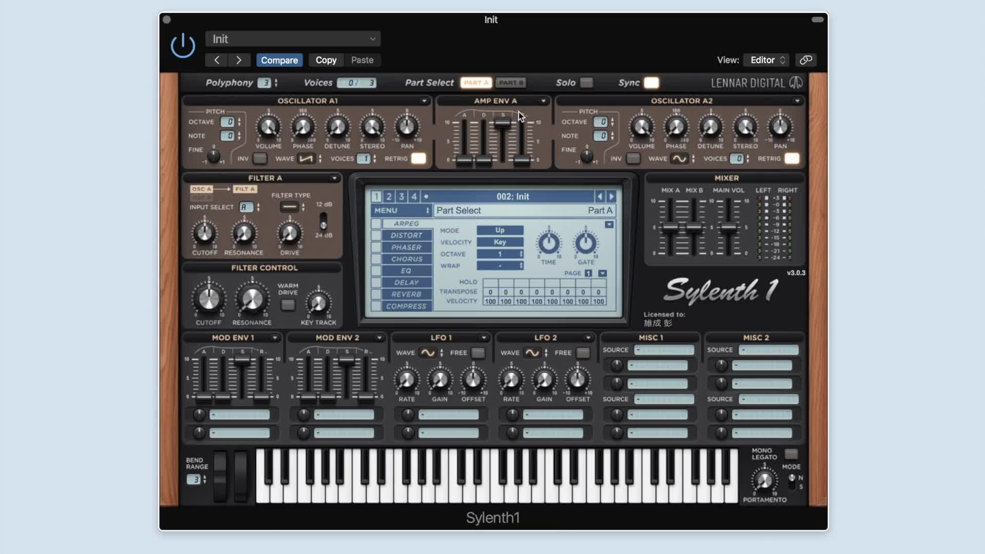The width and height of the screenshot is (985, 554).
Task: Toggle Warm Drive in Filter Control
Action: [288, 305]
